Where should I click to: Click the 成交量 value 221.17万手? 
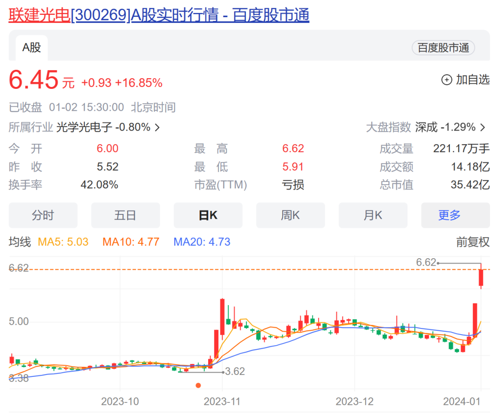461,148
